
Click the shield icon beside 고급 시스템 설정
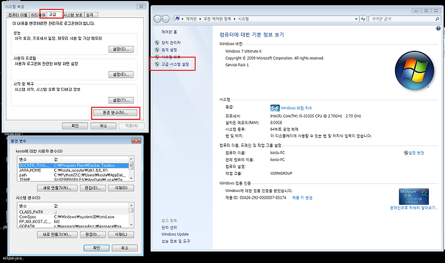click(x=157, y=64)
